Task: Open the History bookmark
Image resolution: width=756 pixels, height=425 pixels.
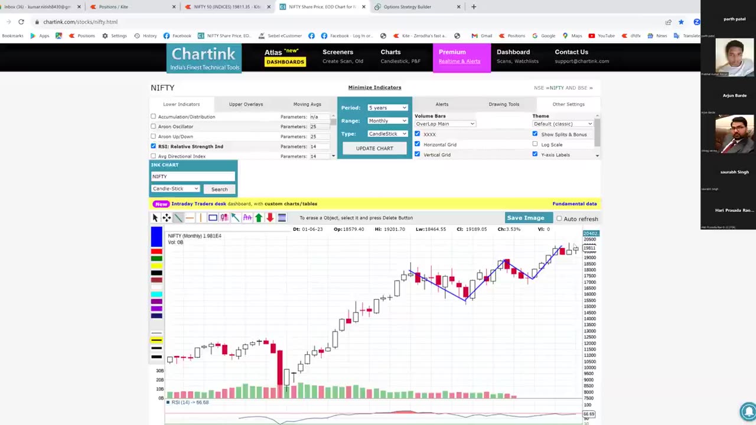Action: pyautogui.click(x=145, y=35)
